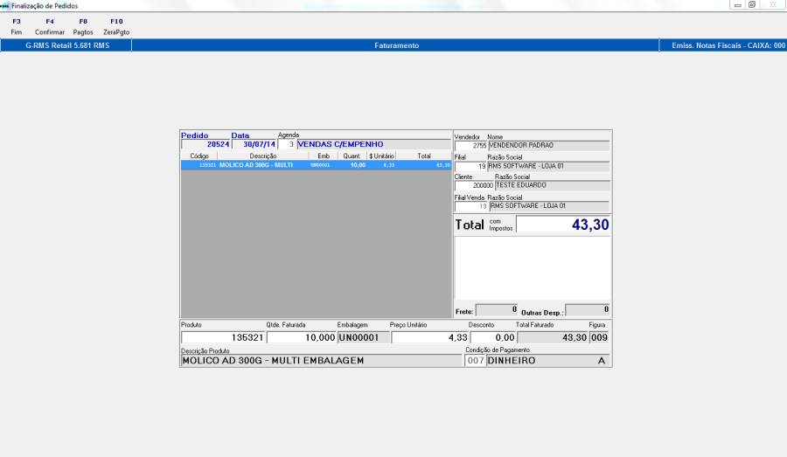The width and height of the screenshot is (787, 457).
Task: Minimize the Finalização de Pedidos window
Action: [737, 5]
